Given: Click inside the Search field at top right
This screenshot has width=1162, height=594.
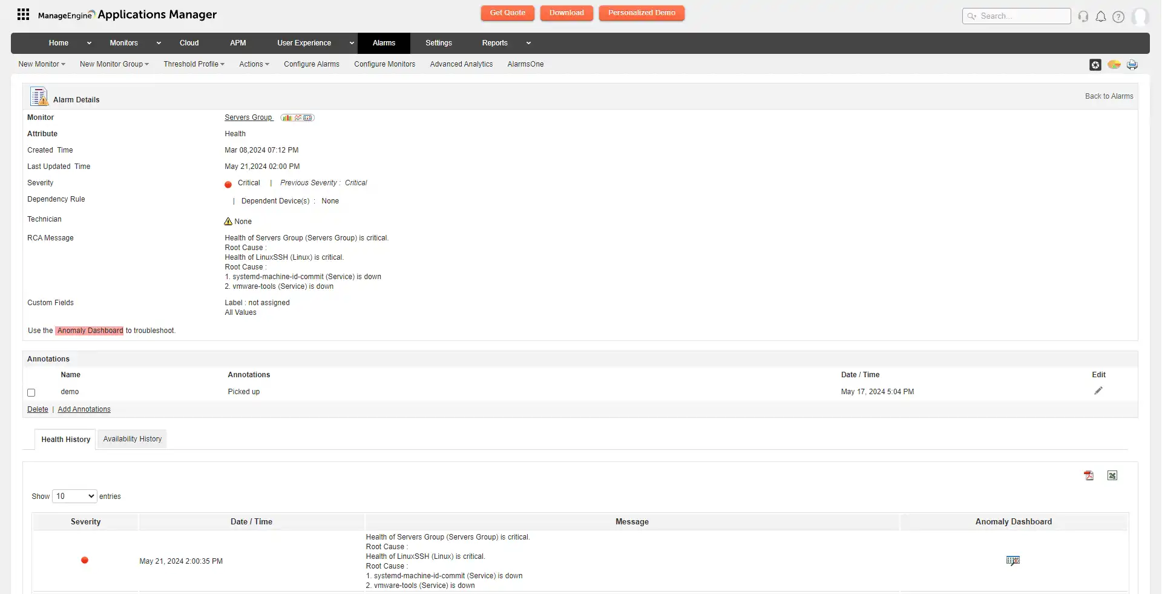Looking at the screenshot, I should pos(1023,16).
